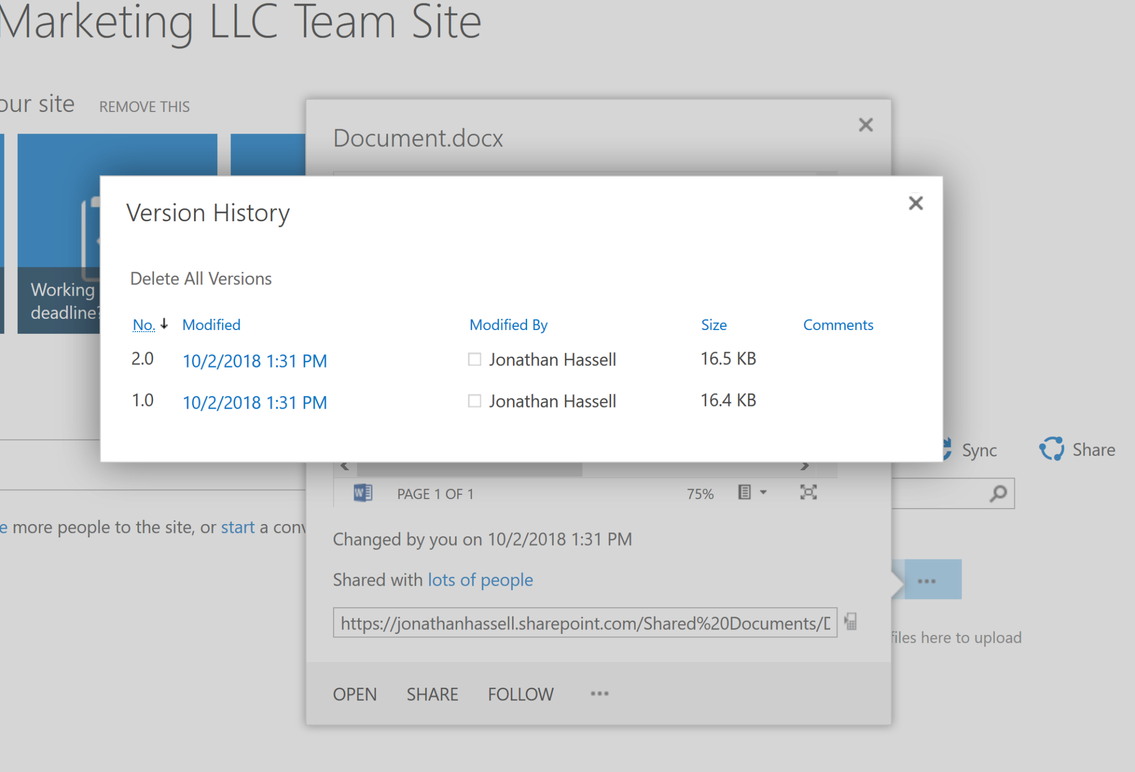Click the 75% zoom level in preview
The image size is (1135, 772).
point(700,494)
